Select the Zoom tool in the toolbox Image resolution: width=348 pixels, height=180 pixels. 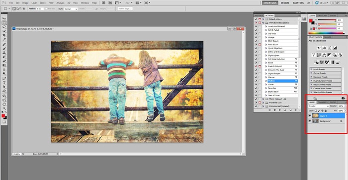4,109
